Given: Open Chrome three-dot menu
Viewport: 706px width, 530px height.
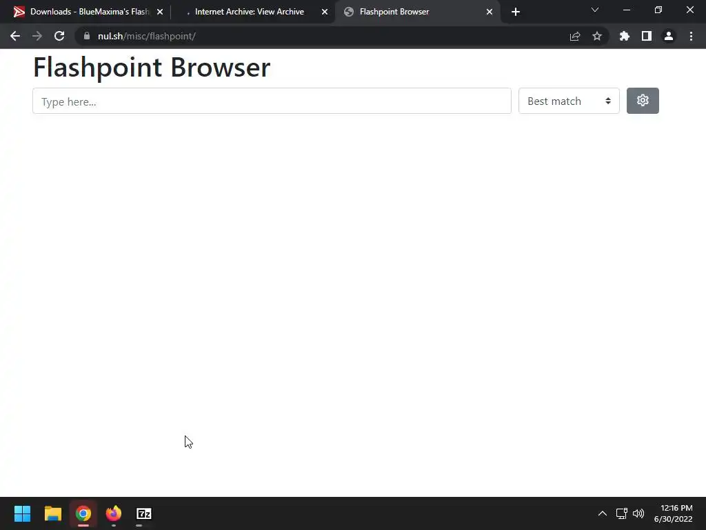Looking at the screenshot, I should [x=691, y=36].
